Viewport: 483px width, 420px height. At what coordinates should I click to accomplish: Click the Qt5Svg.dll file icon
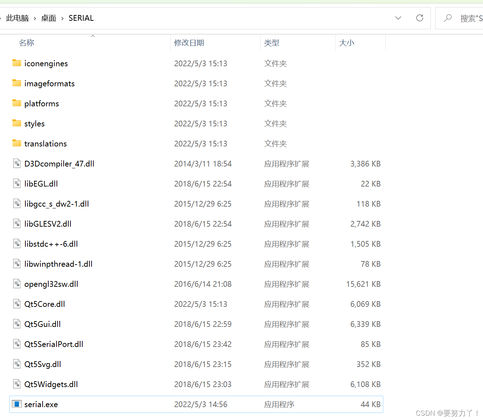(17, 364)
